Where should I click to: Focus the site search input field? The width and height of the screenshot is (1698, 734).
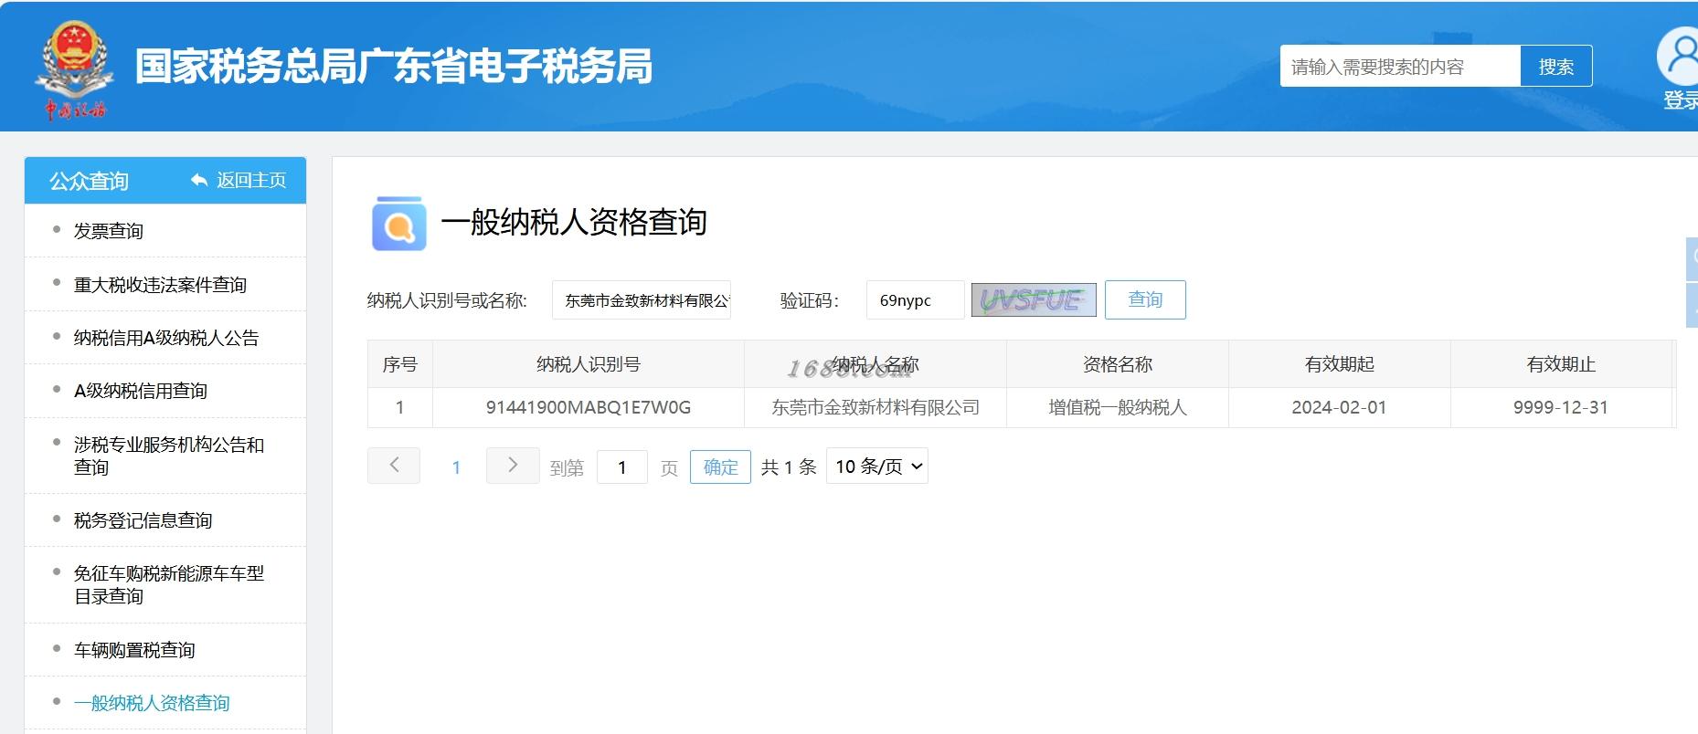[x=1400, y=67]
